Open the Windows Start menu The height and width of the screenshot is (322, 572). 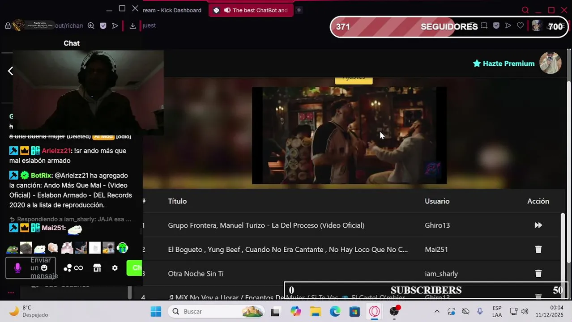[x=156, y=311]
